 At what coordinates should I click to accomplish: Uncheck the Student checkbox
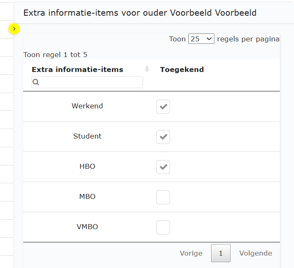point(163,137)
